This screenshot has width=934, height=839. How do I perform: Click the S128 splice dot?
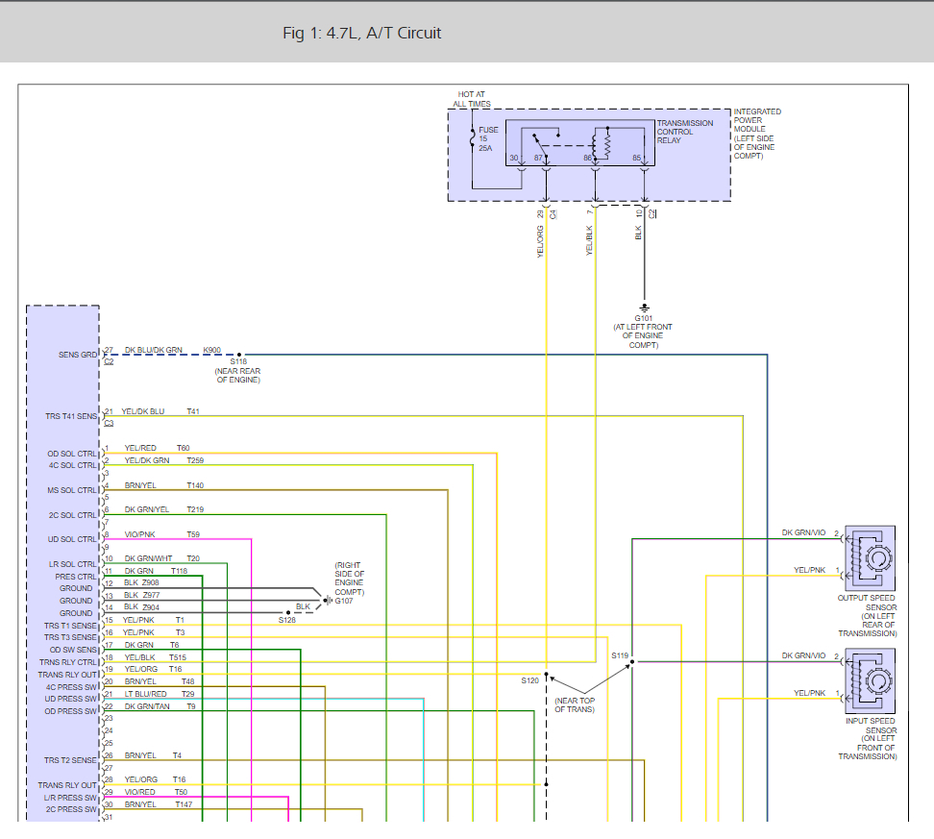[x=287, y=612]
